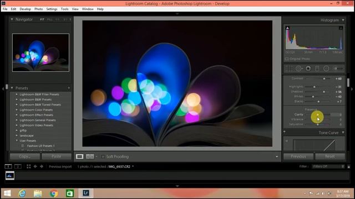Switch to Before/After Y|Y view
The height and width of the screenshot is (199, 355).
click(x=90, y=156)
